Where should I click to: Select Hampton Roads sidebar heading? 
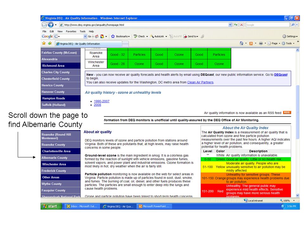tap(60, 98)
